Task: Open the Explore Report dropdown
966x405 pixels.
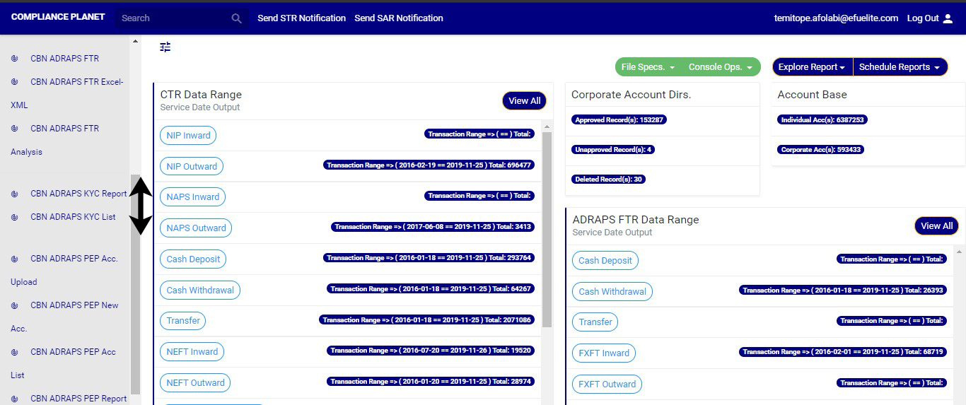Action: coord(812,67)
